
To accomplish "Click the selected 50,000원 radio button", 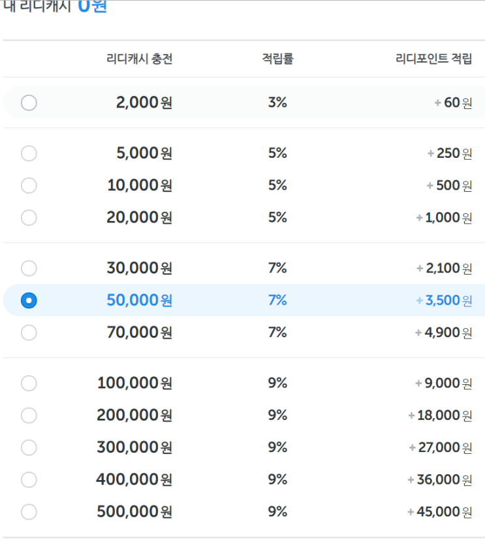I will coord(29,300).
